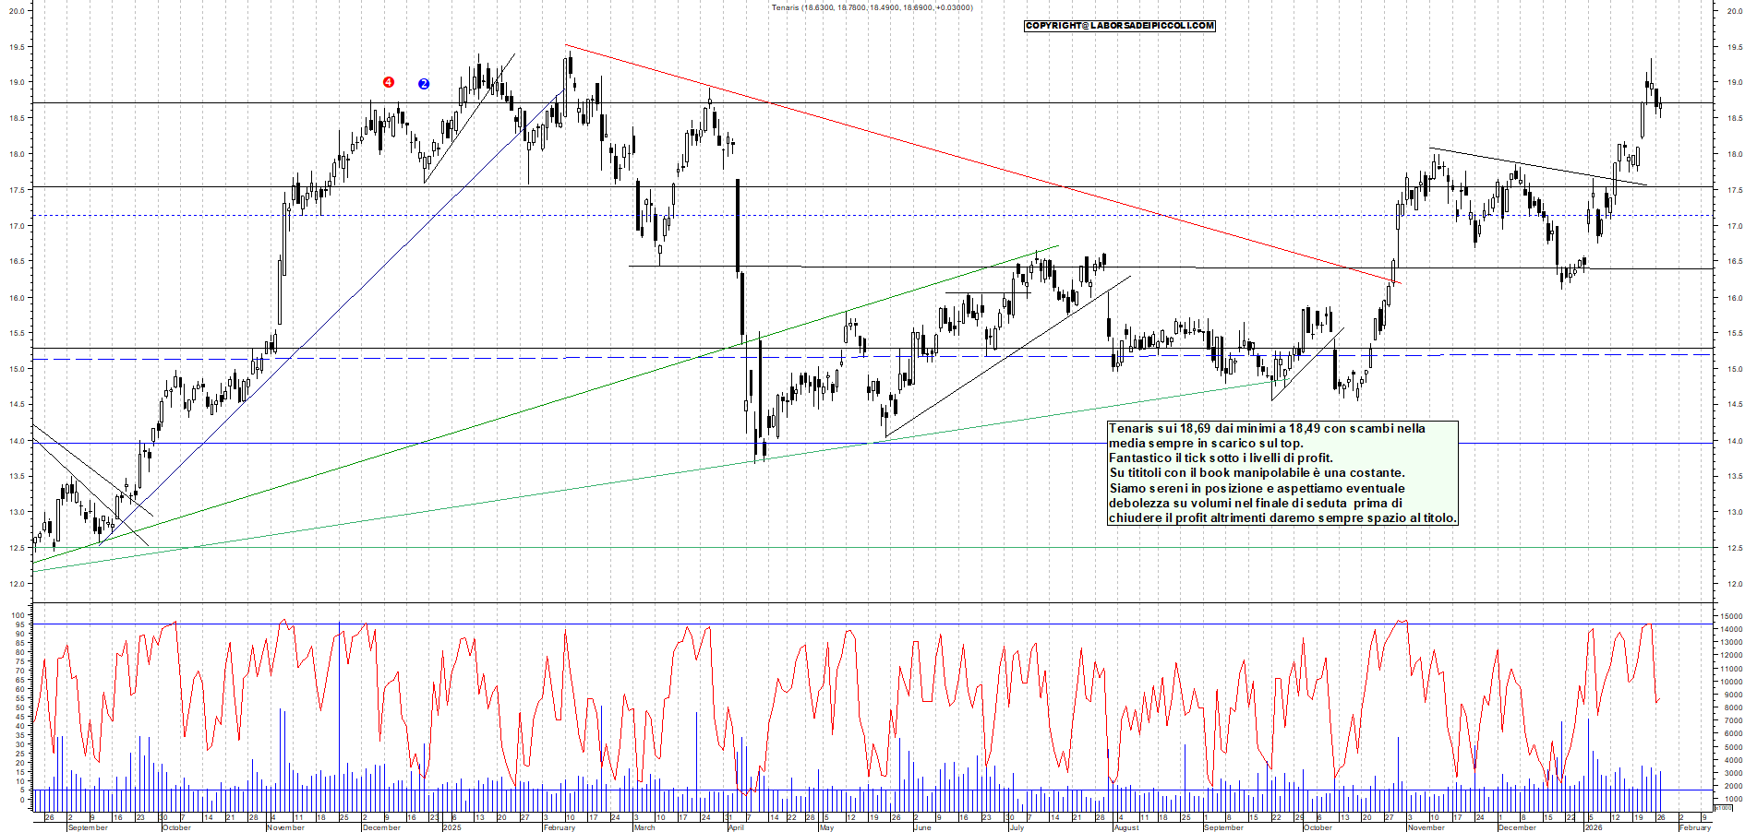
Task: Select the July label on the time axis
Action: tap(1017, 827)
